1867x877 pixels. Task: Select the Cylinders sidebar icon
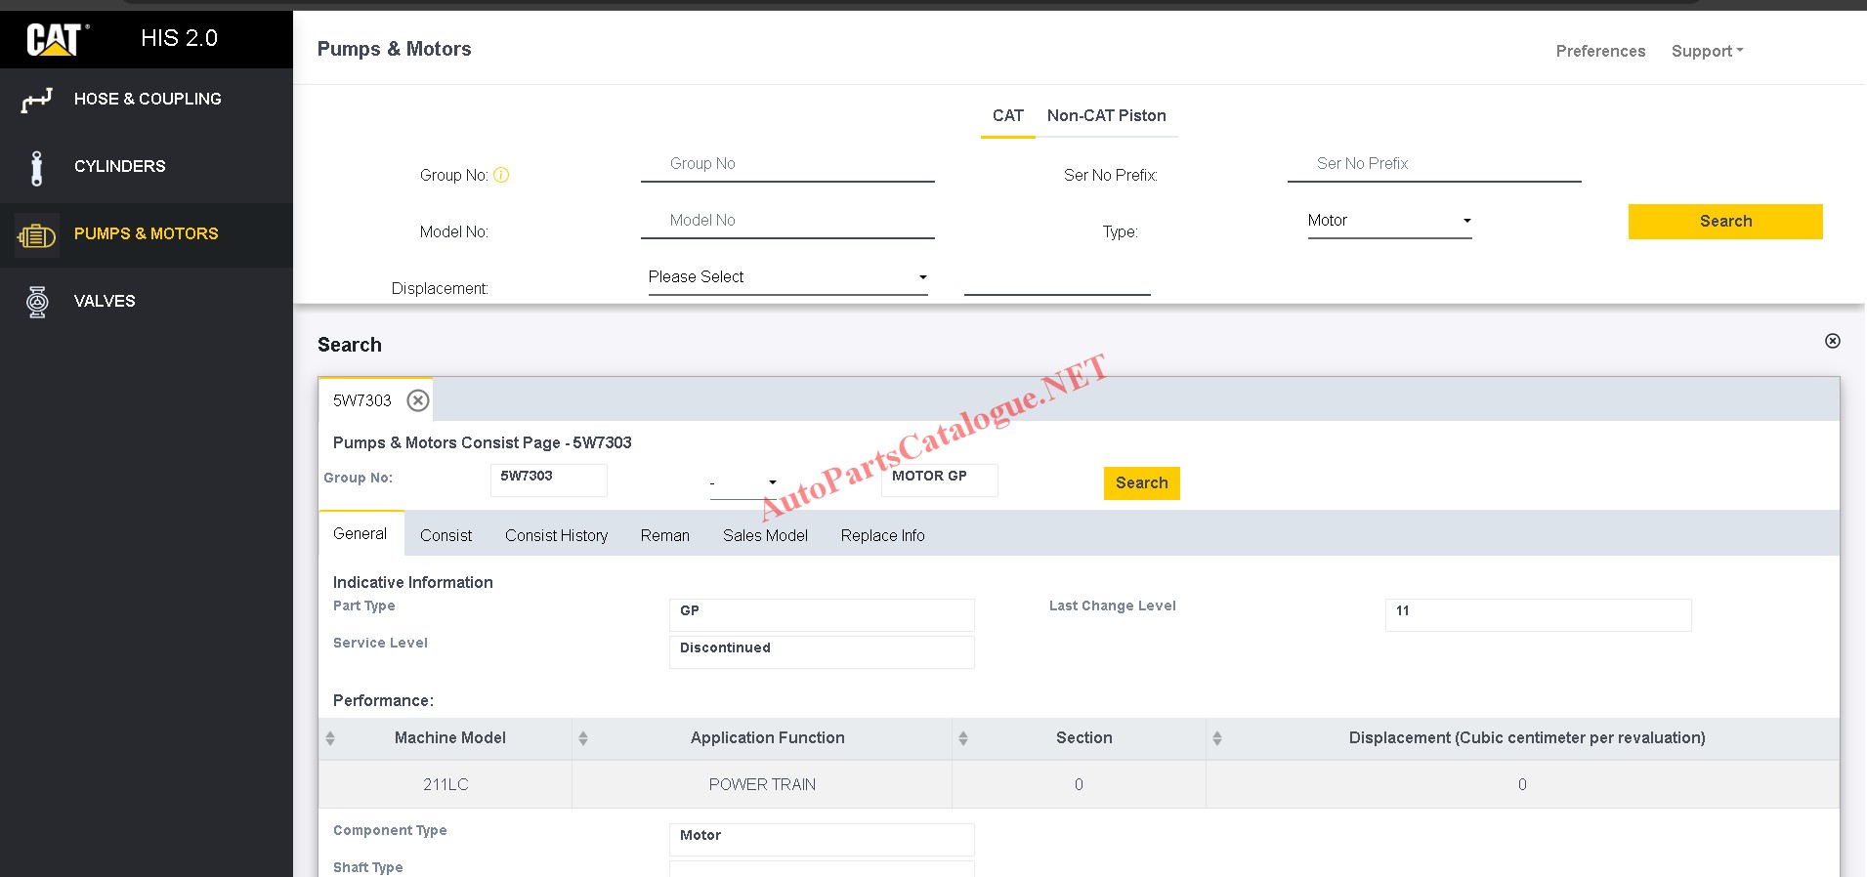pos(37,167)
